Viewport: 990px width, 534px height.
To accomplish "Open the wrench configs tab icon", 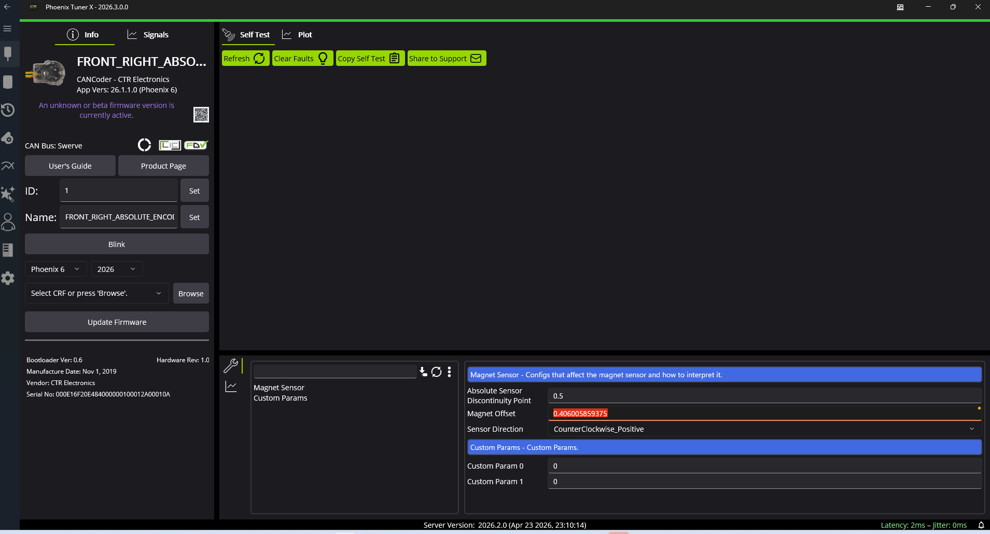I will (x=231, y=366).
